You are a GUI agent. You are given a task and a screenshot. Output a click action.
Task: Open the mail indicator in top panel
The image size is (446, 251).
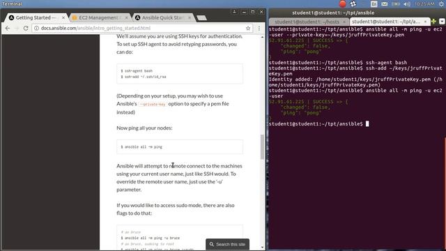(x=384, y=4)
